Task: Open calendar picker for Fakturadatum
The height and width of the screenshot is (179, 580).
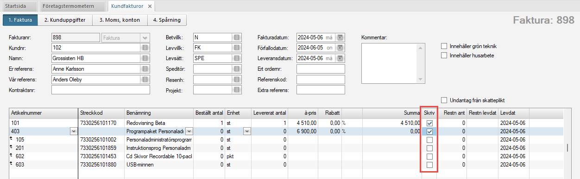Action: click(x=340, y=37)
